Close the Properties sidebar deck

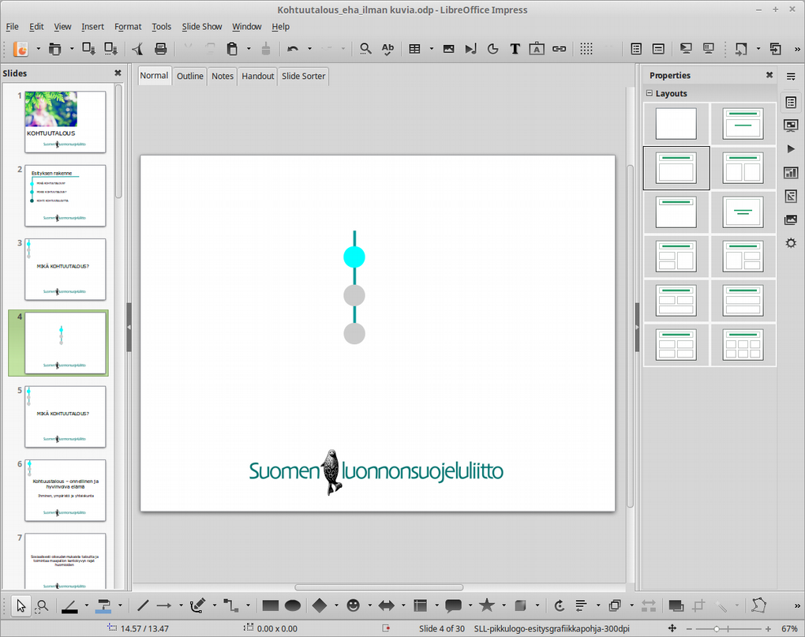[x=769, y=75]
